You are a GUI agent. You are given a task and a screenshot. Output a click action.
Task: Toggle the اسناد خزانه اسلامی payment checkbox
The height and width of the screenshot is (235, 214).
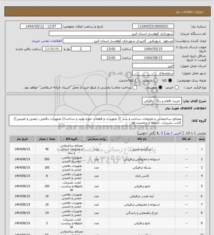click(x=135, y=87)
